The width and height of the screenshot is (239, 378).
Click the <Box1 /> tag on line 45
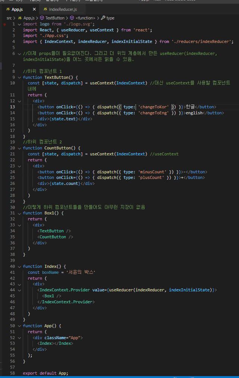[52, 296]
